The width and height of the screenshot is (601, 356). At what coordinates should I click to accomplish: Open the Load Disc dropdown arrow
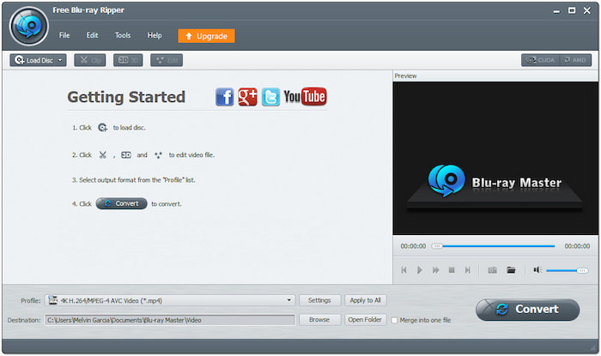[60, 60]
